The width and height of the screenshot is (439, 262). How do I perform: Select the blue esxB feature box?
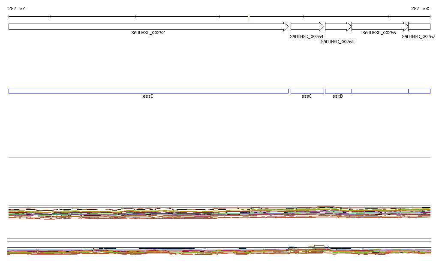(x=338, y=91)
